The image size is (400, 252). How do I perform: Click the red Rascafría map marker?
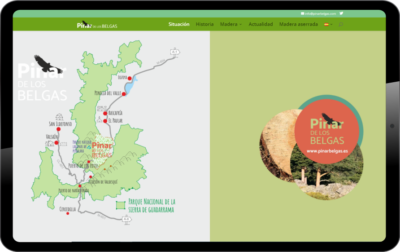(x=105, y=113)
